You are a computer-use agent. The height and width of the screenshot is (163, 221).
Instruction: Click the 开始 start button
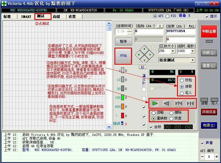(123, 56)
